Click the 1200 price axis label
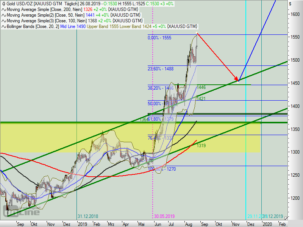303x227 pixels. pos(295,198)
